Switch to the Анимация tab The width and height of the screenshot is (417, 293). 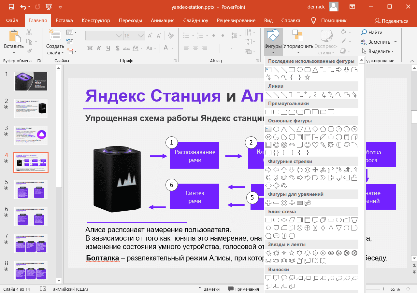coord(163,21)
